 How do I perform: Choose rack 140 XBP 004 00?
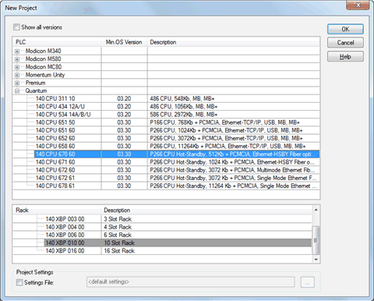click(65, 227)
